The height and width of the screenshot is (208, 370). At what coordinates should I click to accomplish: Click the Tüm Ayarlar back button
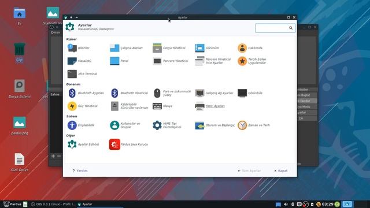(249, 170)
